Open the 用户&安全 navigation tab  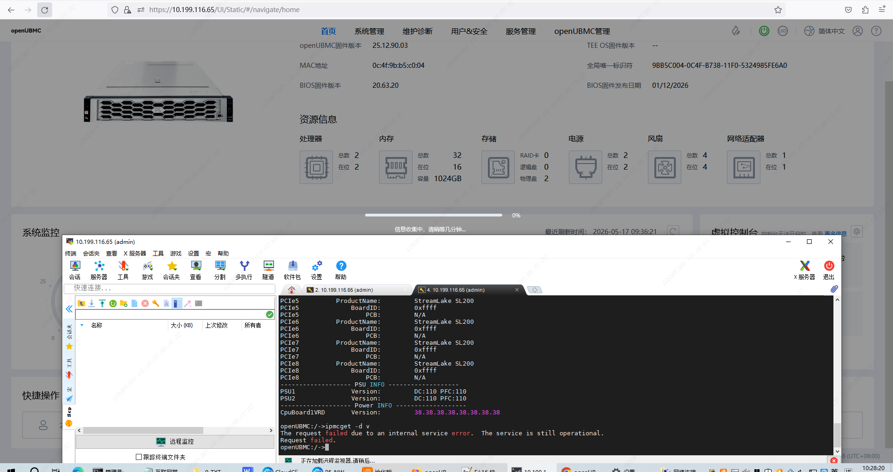[x=469, y=31]
